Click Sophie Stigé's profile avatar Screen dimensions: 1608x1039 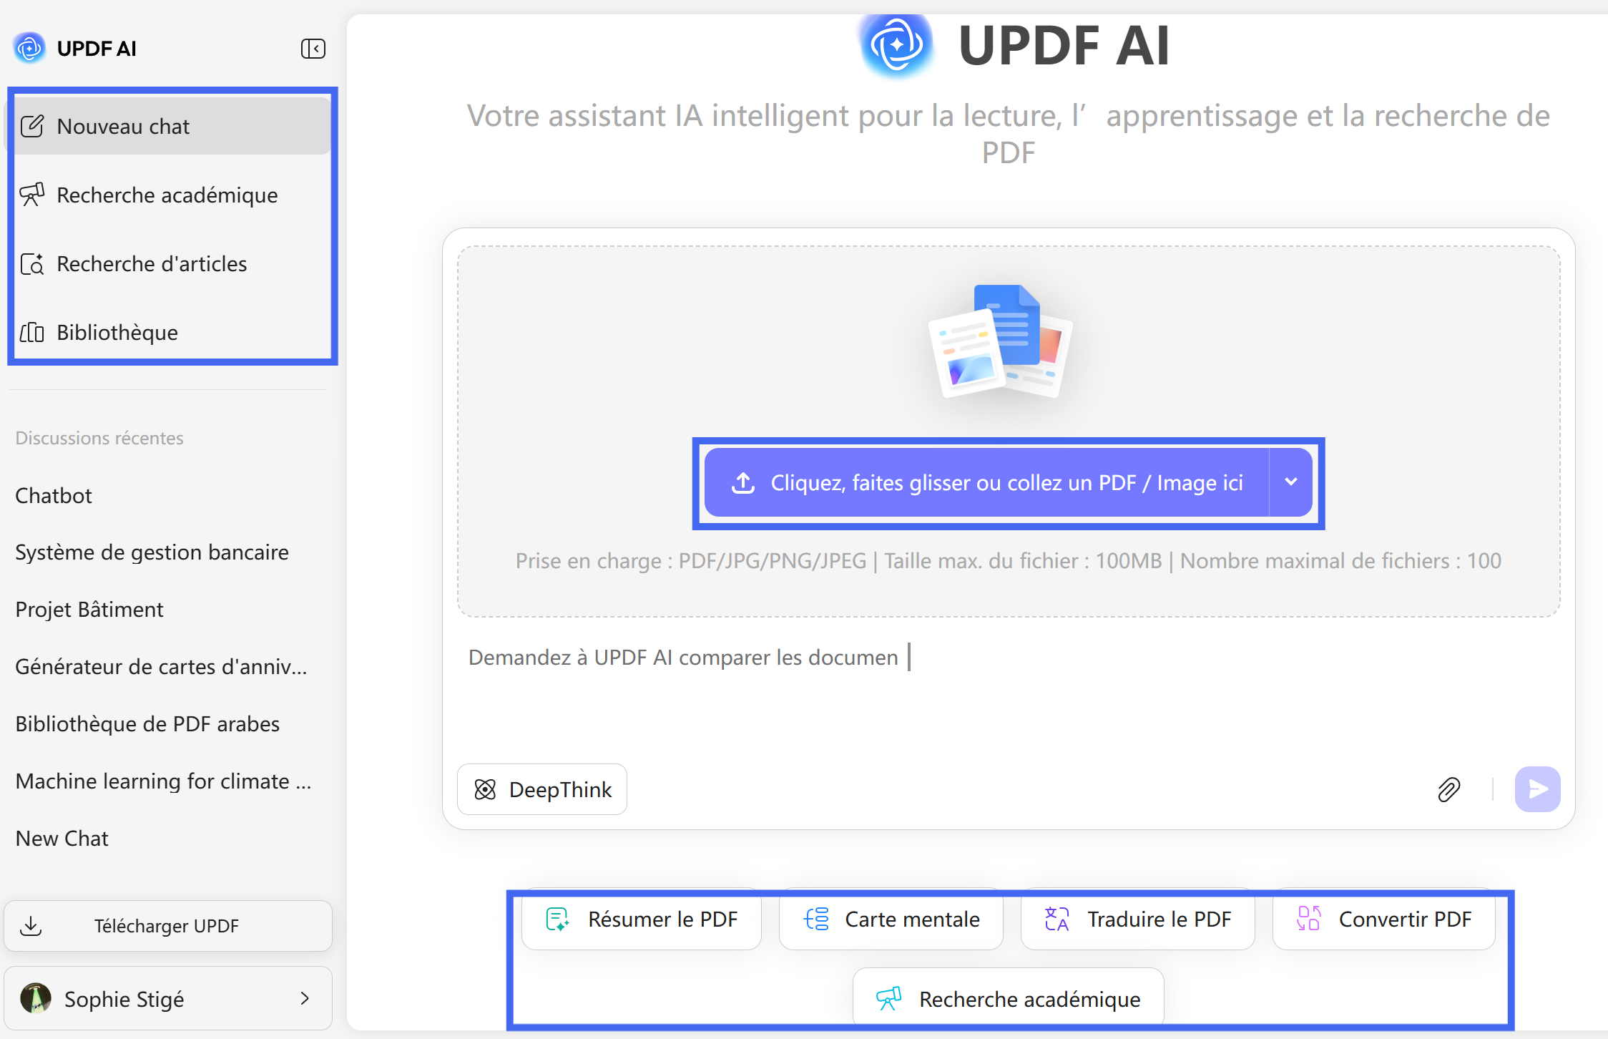coord(36,998)
